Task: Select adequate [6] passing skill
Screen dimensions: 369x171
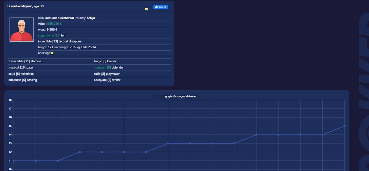Action: point(23,80)
